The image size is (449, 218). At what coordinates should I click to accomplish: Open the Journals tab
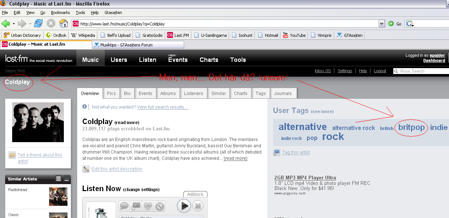[283, 94]
